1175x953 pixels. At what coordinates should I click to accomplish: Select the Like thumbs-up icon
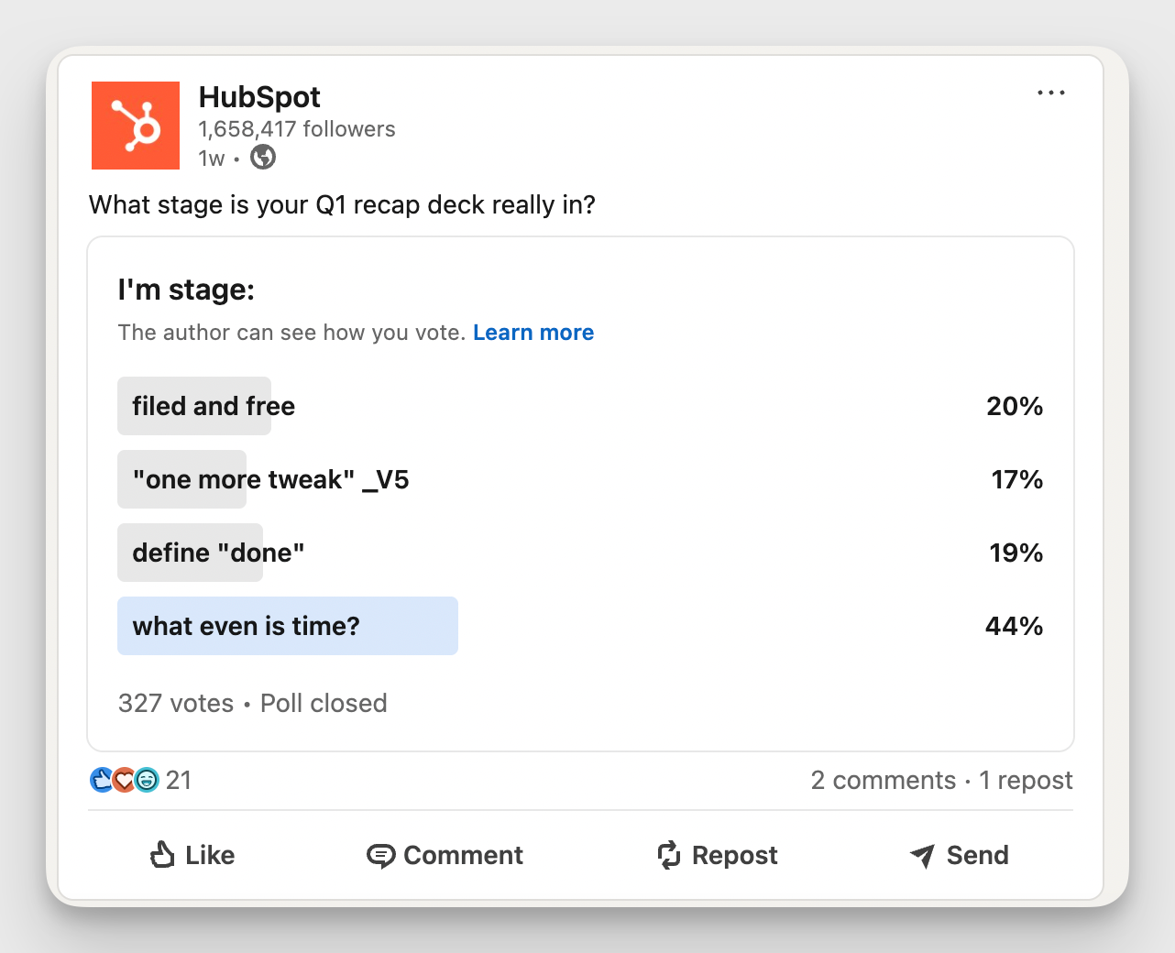point(163,855)
